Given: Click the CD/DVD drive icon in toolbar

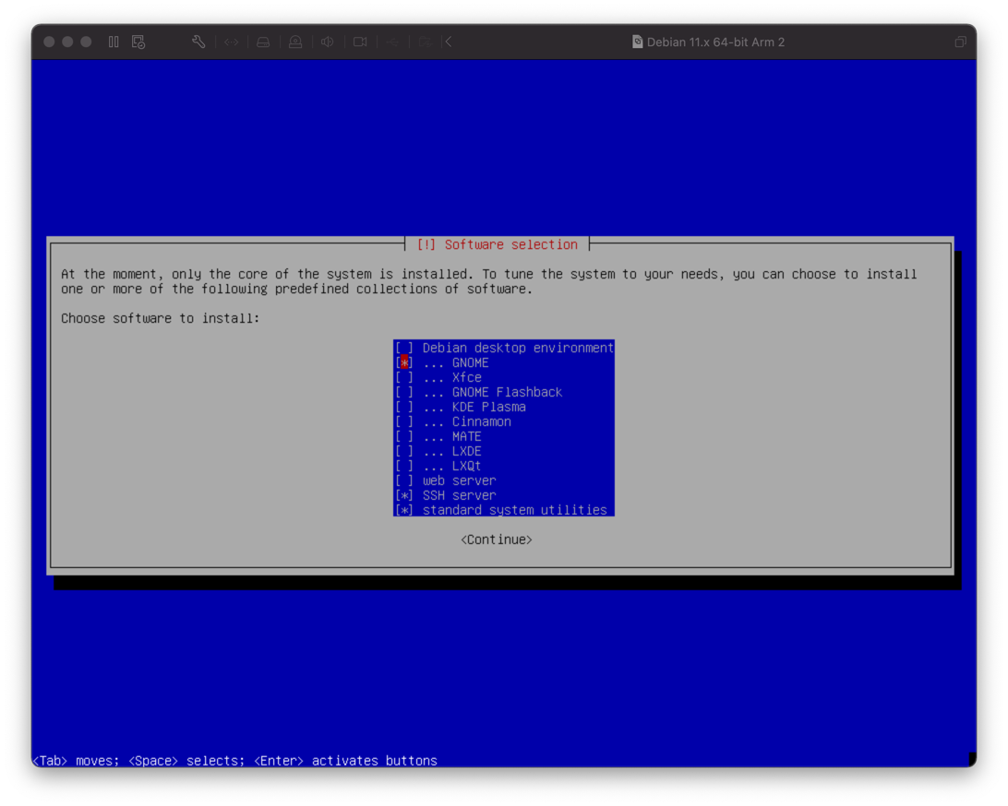Looking at the screenshot, I should [295, 41].
